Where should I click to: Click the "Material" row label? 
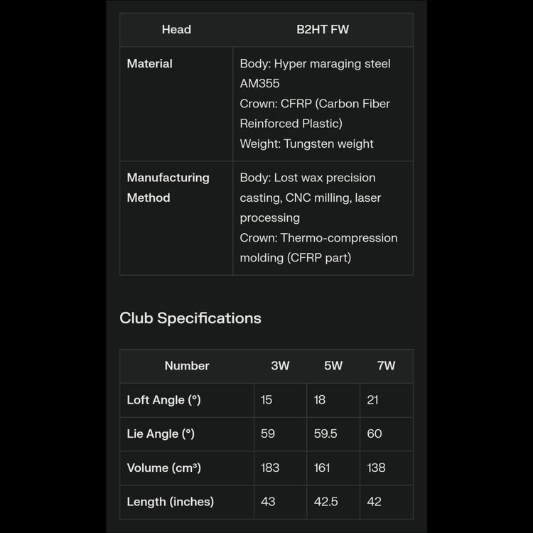tap(150, 64)
